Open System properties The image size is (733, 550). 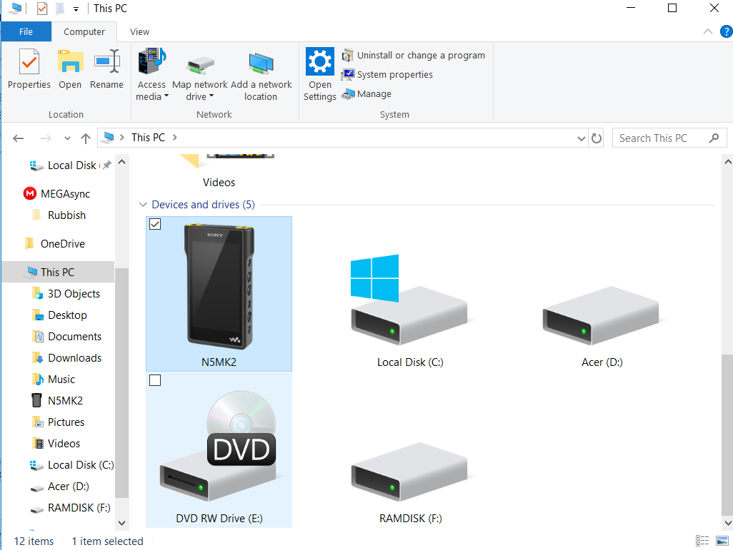click(x=387, y=75)
